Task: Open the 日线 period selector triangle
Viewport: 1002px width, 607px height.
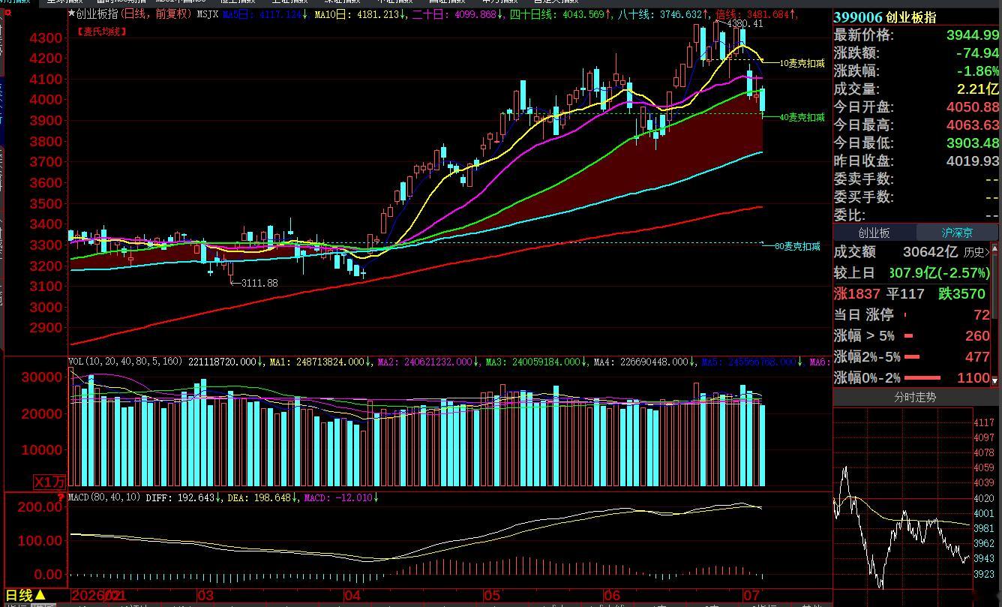Action: (x=40, y=596)
